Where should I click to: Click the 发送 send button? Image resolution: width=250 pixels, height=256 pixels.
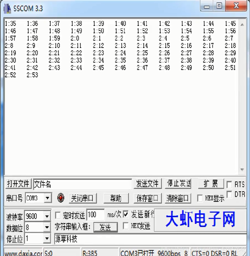tap(105, 227)
